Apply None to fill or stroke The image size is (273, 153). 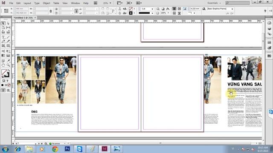click(x=9, y=85)
